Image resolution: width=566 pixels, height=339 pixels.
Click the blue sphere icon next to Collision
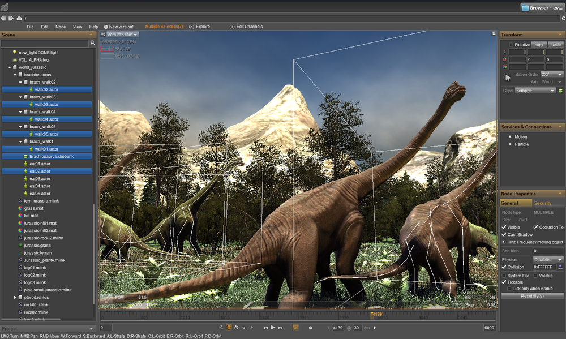tap(560, 267)
